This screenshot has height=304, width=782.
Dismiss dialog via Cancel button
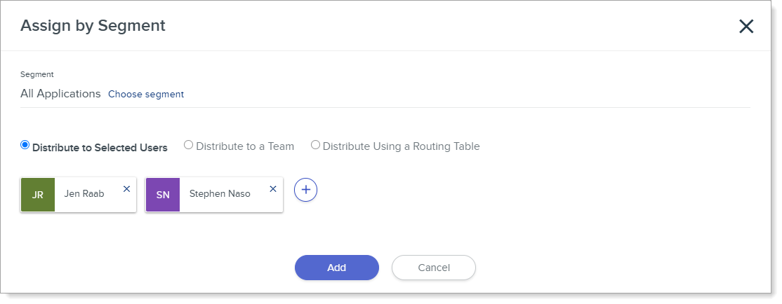pyautogui.click(x=434, y=268)
